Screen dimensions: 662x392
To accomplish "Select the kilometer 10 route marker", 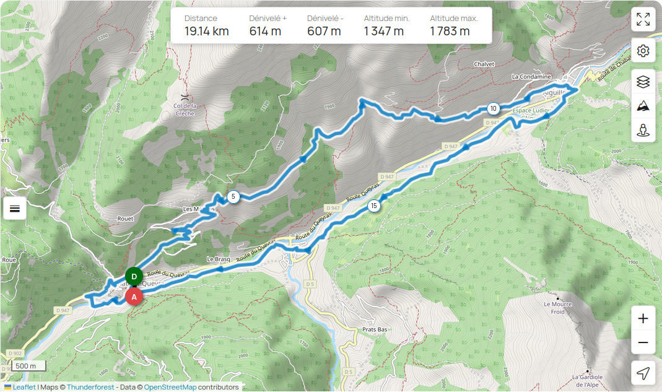I will click(x=493, y=108).
